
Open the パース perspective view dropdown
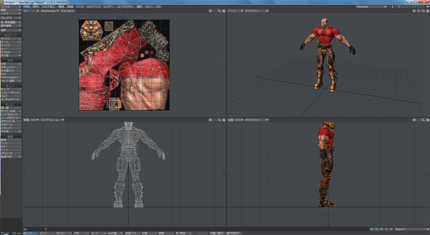tap(235, 11)
